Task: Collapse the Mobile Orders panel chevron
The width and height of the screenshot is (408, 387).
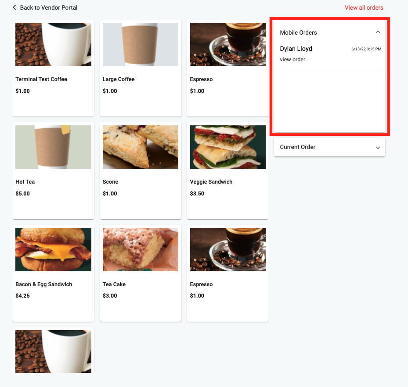Action: click(x=378, y=32)
